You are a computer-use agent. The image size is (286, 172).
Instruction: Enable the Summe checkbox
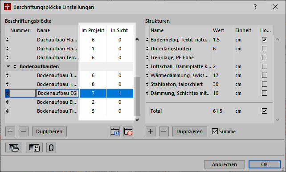[x=215, y=131]
